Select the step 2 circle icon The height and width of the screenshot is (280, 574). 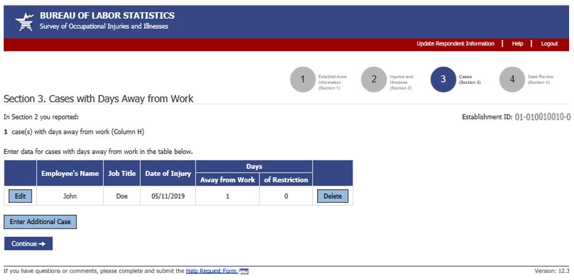click(x=373, y=80)
